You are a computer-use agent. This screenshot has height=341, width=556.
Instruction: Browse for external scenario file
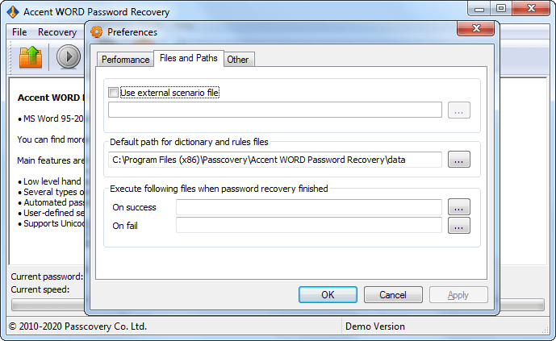pyautogui.click(x=459, y=110)
